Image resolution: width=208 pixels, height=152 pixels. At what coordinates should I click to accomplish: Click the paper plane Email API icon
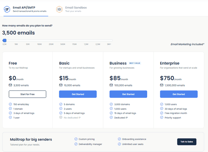point(7,9)
